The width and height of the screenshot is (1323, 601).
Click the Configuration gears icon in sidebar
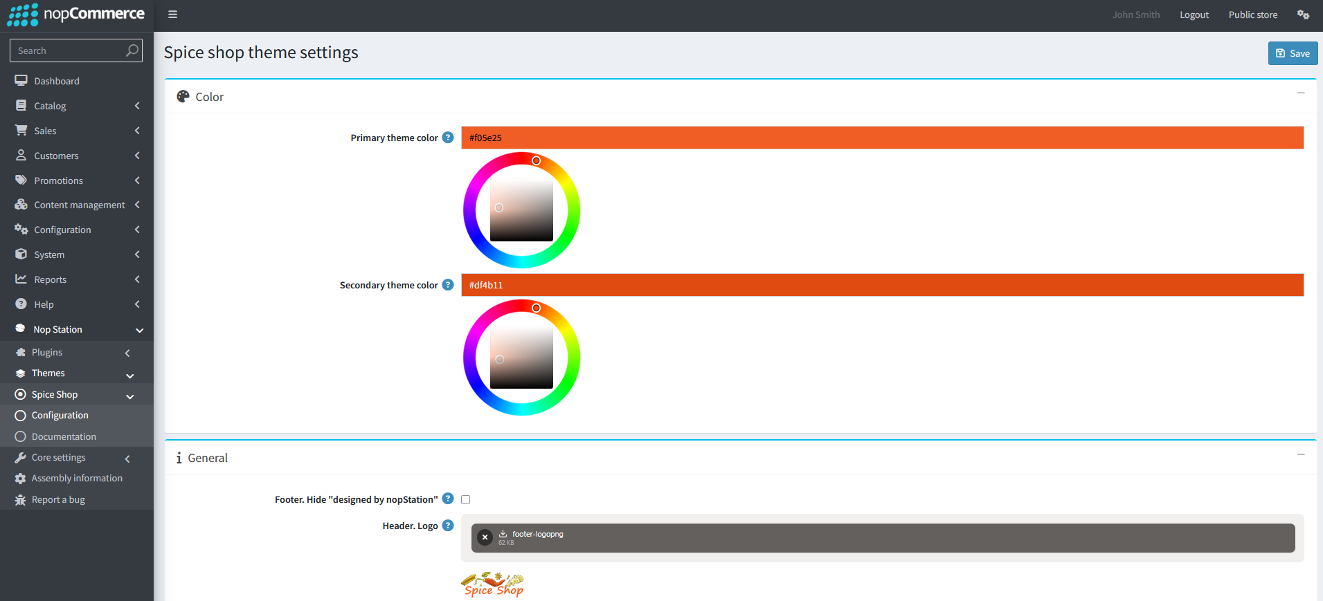click(21, 230)
